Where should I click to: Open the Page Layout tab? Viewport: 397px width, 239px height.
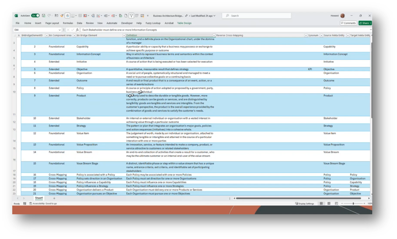point(52,23)
